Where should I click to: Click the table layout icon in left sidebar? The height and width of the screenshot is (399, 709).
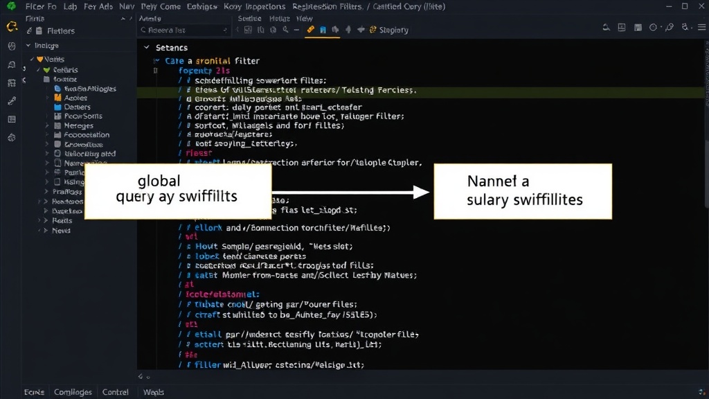point(12,119)
